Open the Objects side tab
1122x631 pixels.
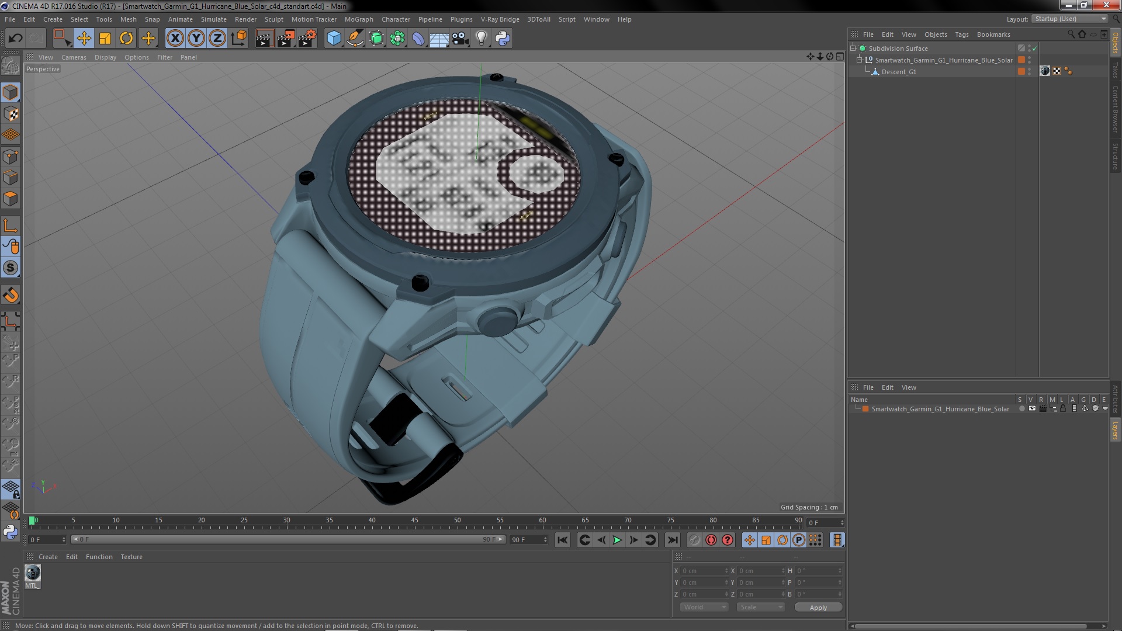(1116, 43)
